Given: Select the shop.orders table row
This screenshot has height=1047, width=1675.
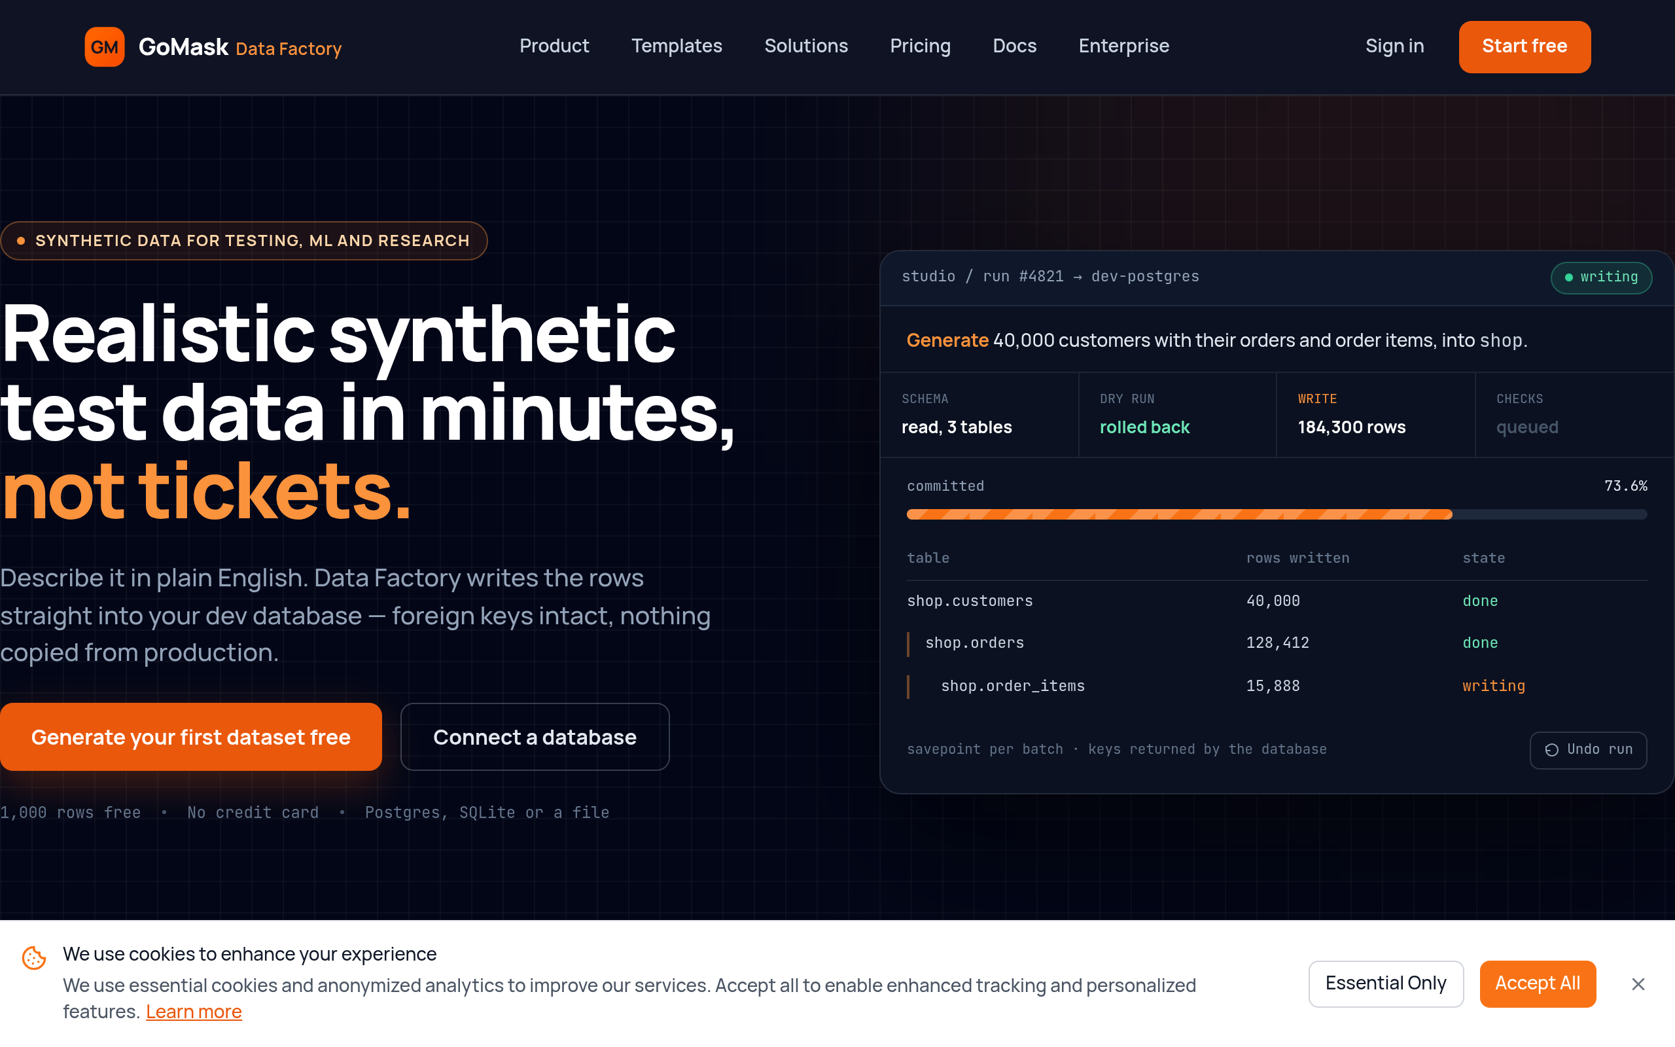Looking at the screenshot, I should [1277, 643].
